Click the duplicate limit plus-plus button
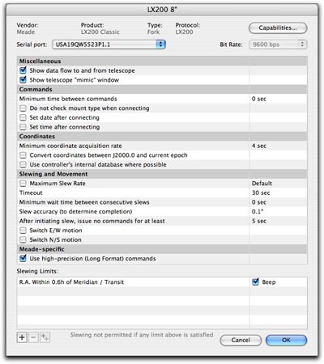The height and width of the screenshot is (364, 324). pyautogui.click(x=45, y=337)
